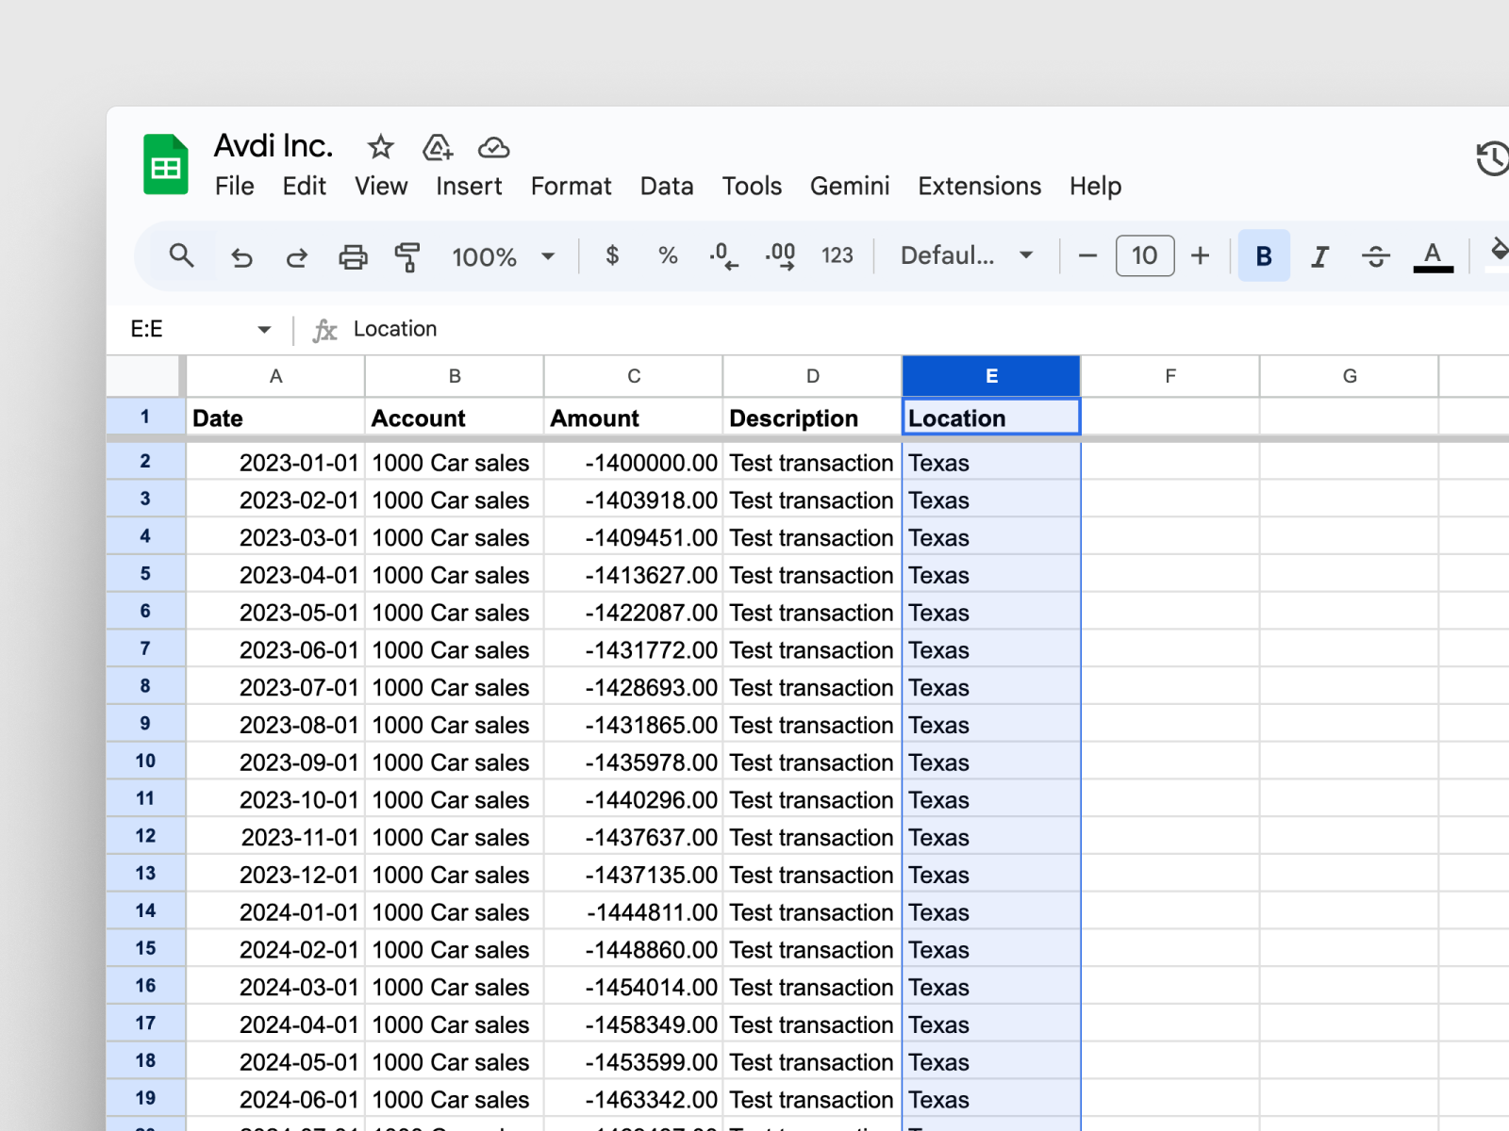
Task: Toggle bold formatting
Action: (1263, 256)
